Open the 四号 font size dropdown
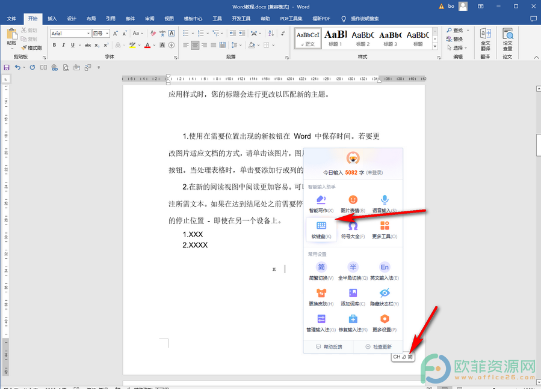541x389 pixels. point(107,34)
